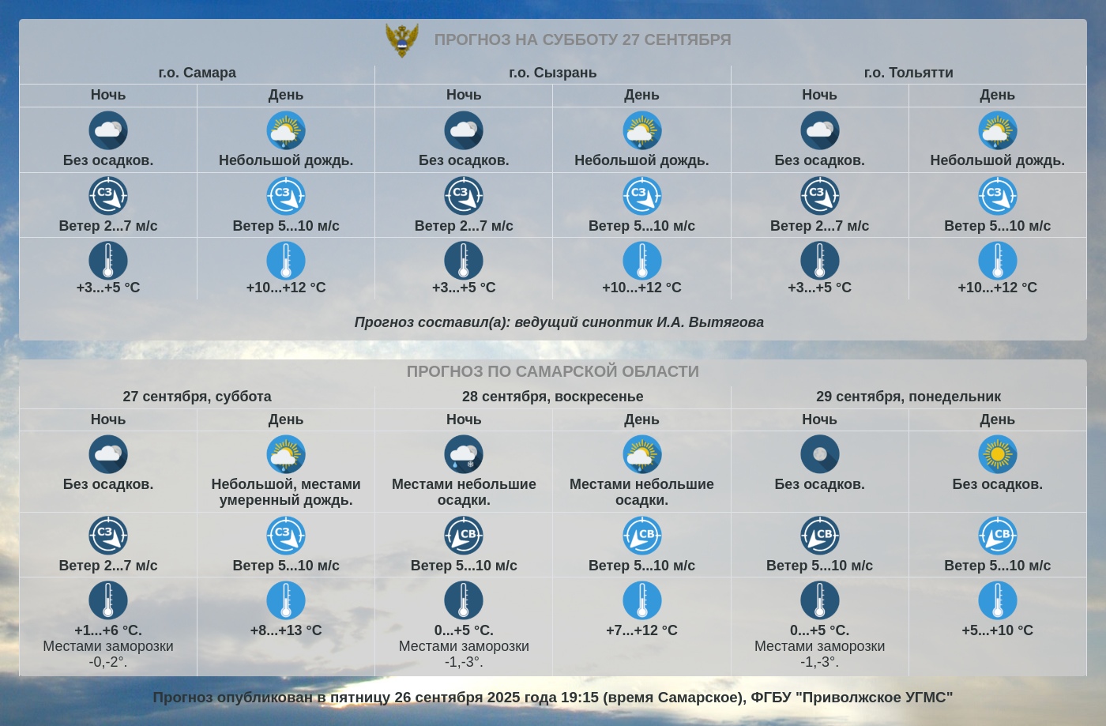Click 28 September night thermometer icon

[x=464, y=600]
